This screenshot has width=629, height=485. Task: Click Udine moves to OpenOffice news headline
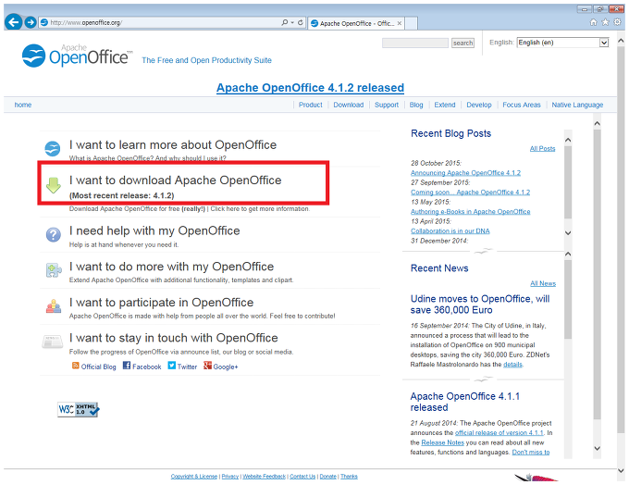click(x=480, y=305)
